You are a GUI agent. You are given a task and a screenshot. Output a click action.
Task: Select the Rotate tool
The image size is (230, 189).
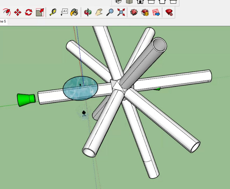(29, 12)
